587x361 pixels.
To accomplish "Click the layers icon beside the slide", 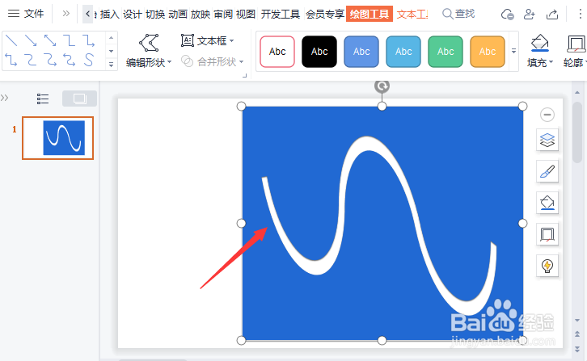I will coord(547,141).
